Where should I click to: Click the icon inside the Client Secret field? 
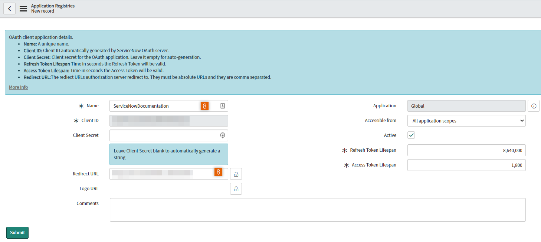[223, 135]
